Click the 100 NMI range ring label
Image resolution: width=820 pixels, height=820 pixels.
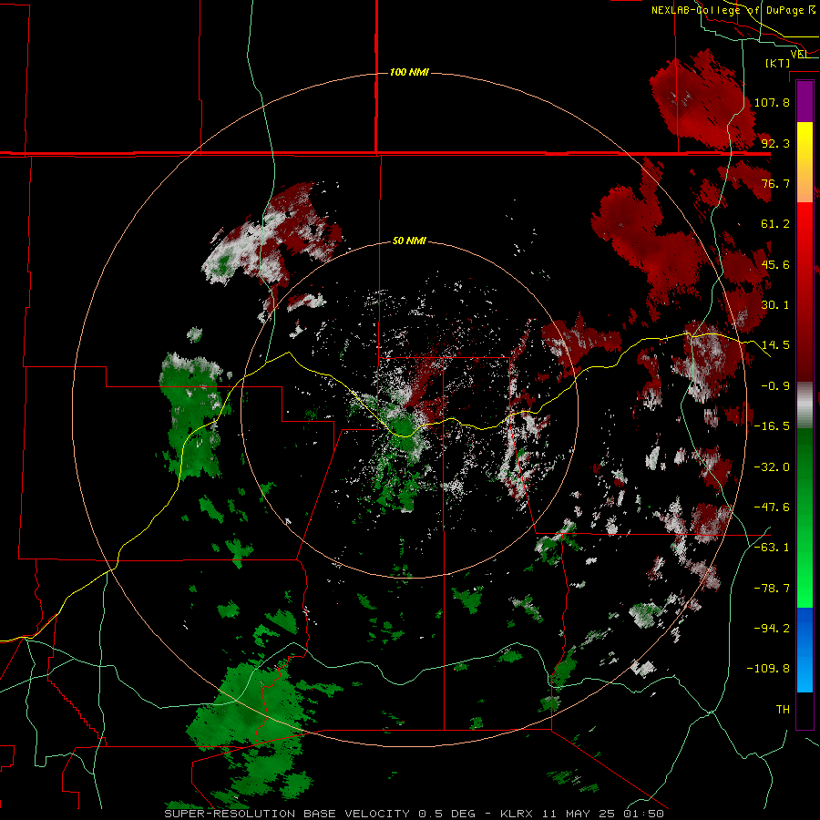[x=409, y=72]
